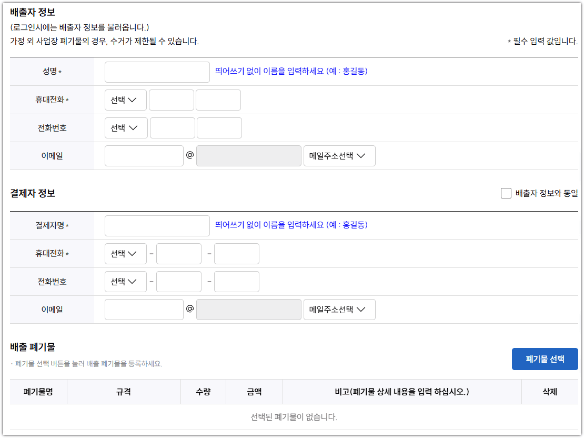Click the blue 폐기물 선택 button
Viewport: 584px width, 438px height.
tap(545, 359)
